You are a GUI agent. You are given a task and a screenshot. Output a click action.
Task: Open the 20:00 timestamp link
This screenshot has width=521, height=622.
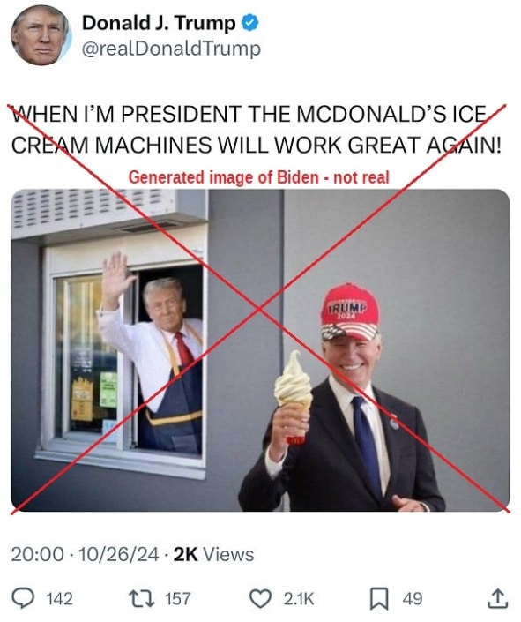37,554
